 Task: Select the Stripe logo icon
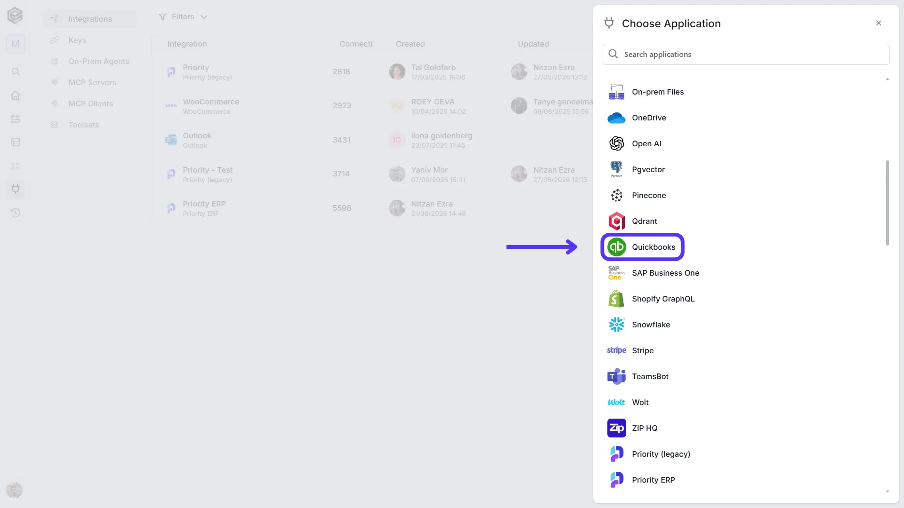click(616, 350)
